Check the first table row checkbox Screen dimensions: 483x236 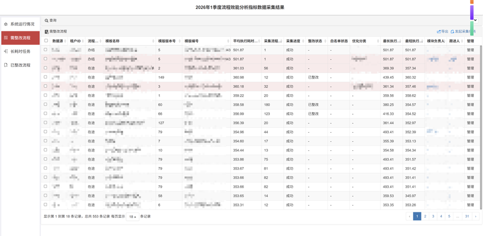(x=46, y=49)
